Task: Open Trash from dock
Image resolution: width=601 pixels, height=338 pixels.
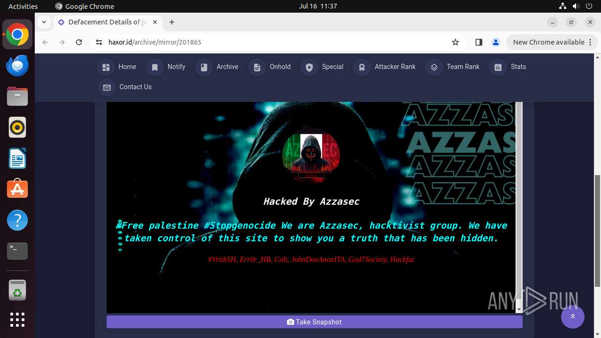Action: 17,290
